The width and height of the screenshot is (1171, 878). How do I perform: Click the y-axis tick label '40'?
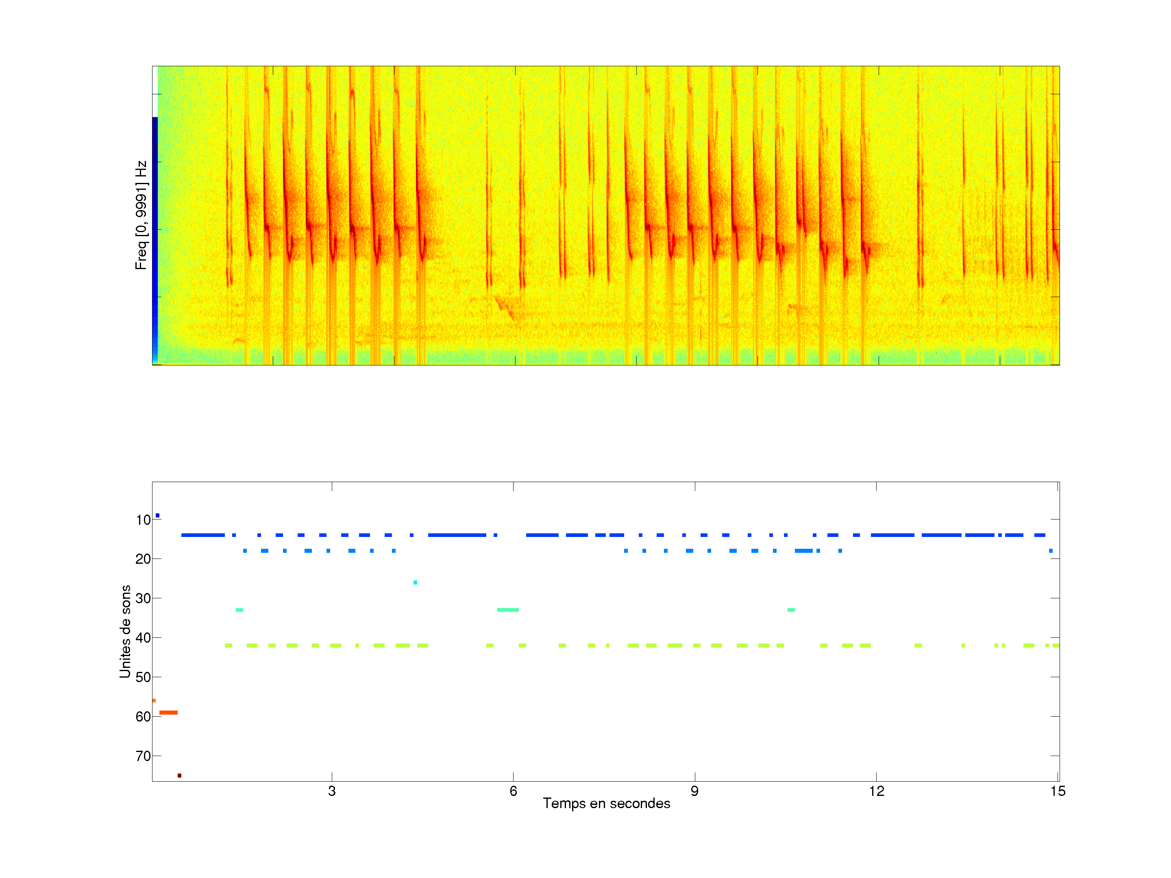pyautogui.click(x=143, y=638)
